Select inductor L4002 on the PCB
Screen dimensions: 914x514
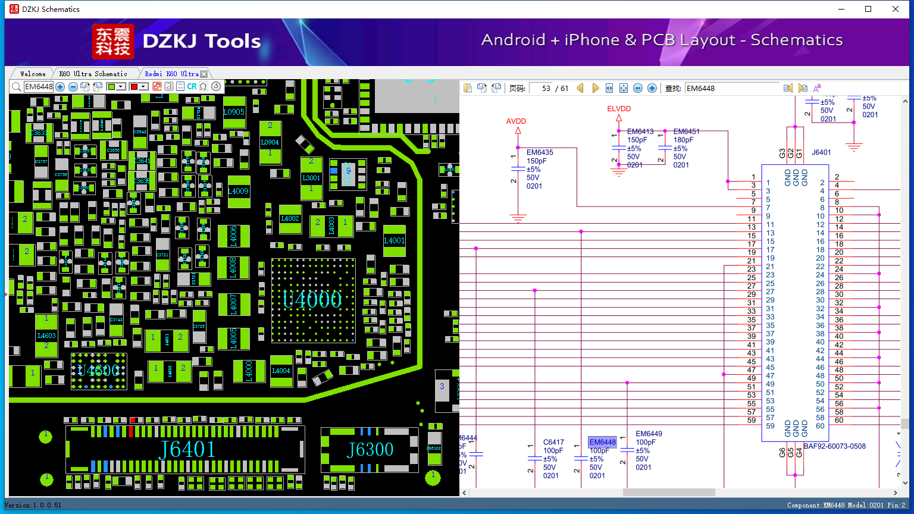pyautogui.click(x=290, y=219)
